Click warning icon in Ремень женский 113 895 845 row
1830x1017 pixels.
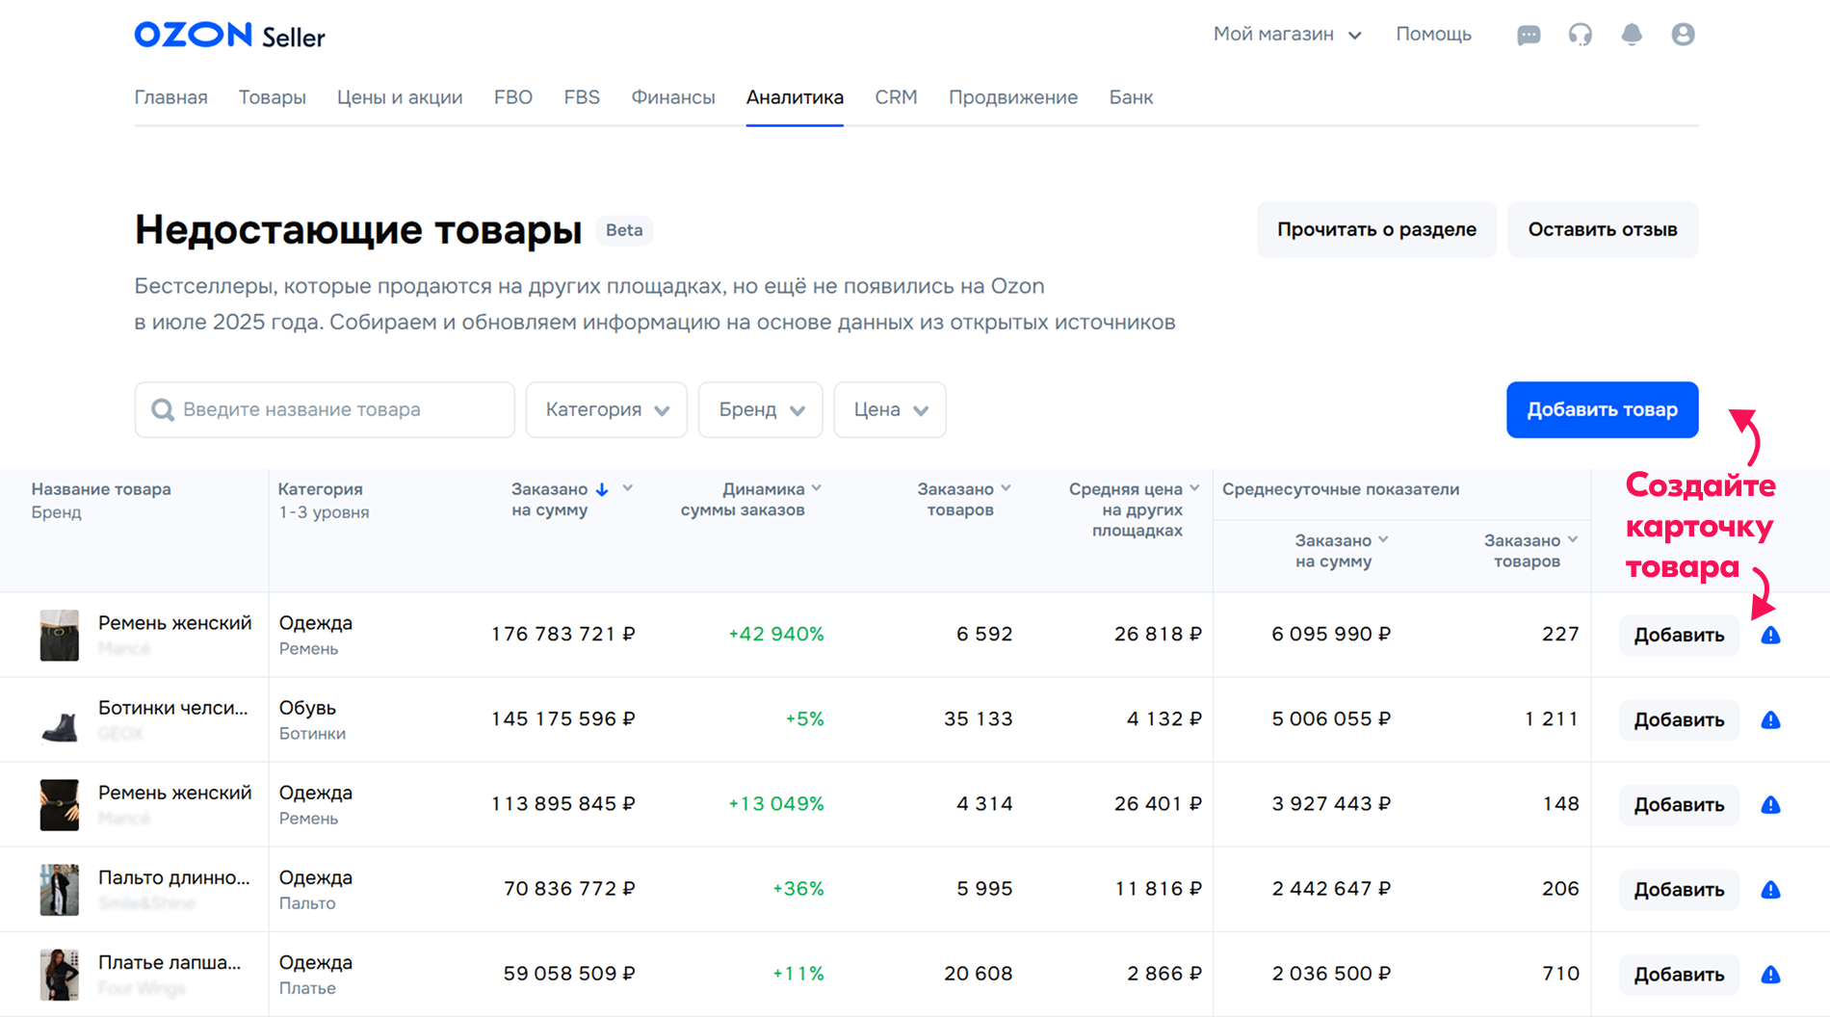pyautogui.click(x=1770, y=804)
